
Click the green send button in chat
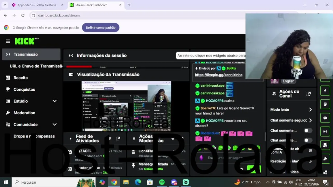pyautogui.click(x=254, y=169)
